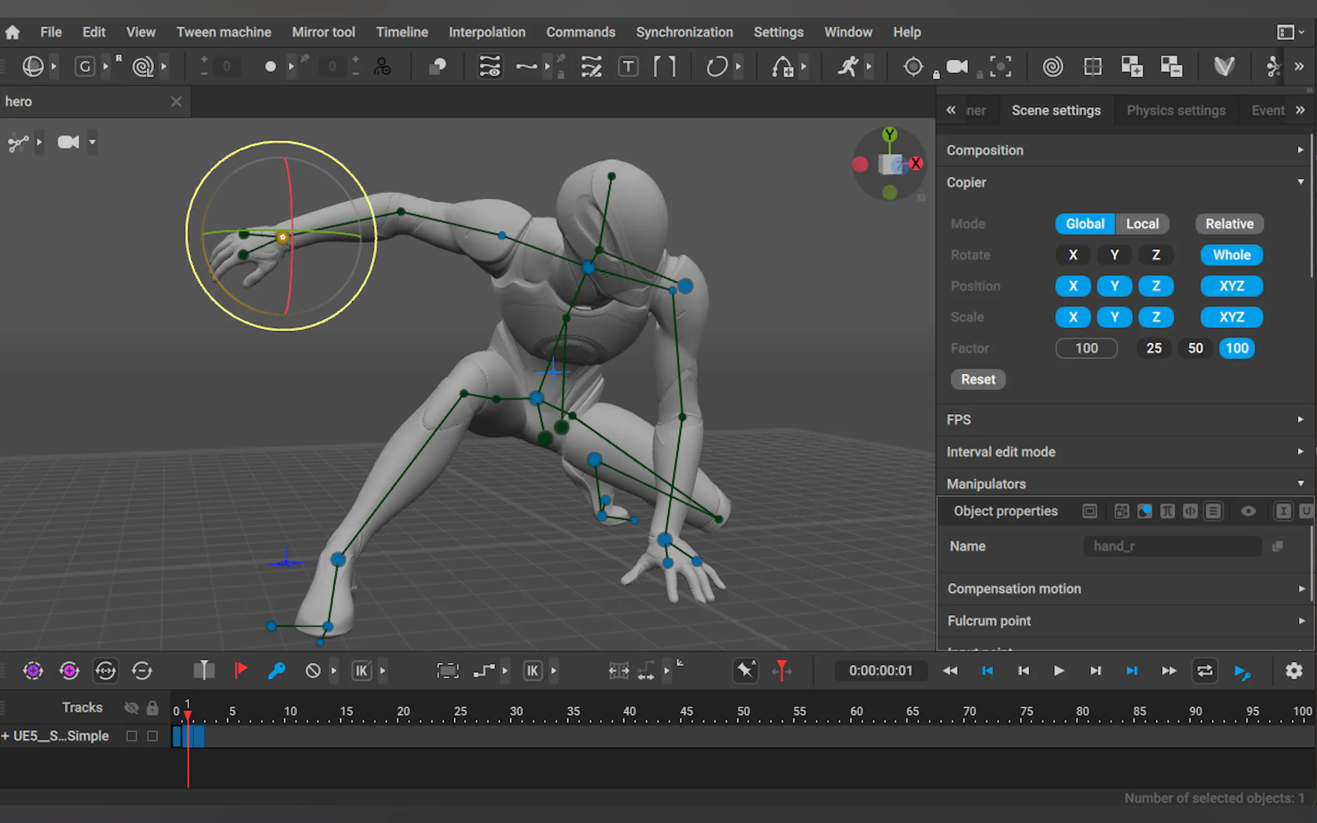Toggle the Tracks lock icon
Image resolution: width=1317 pixels, height=823 pixels.
point(152,707)
